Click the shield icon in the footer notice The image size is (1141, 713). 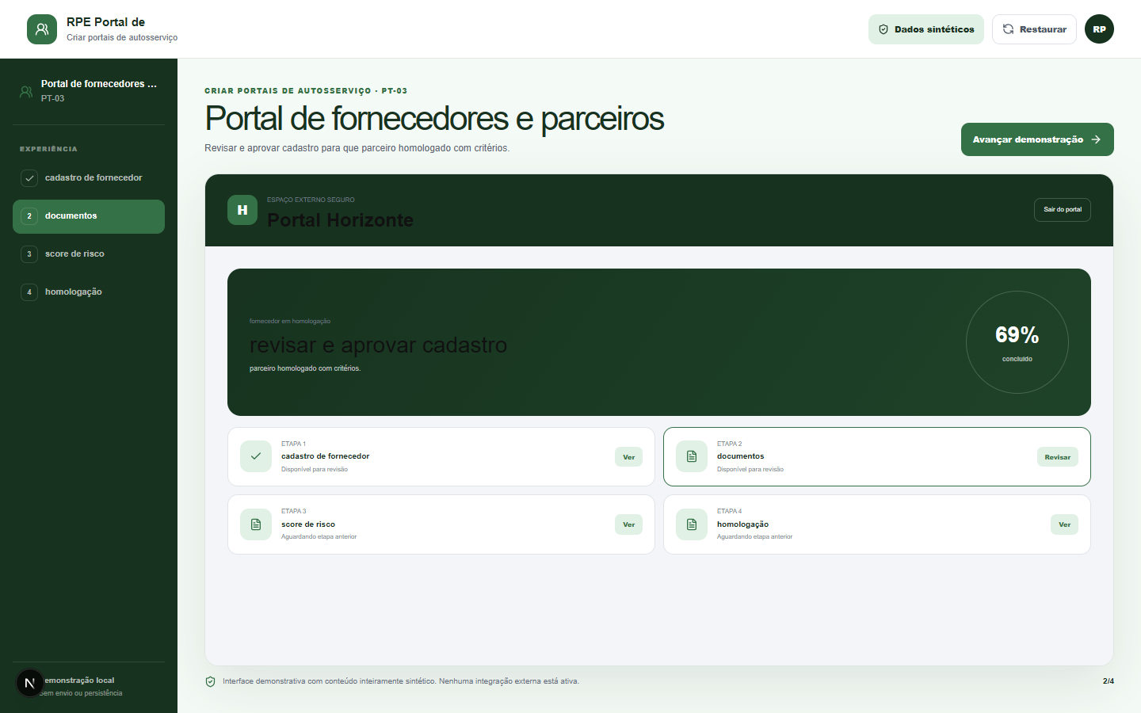[211, 681]
